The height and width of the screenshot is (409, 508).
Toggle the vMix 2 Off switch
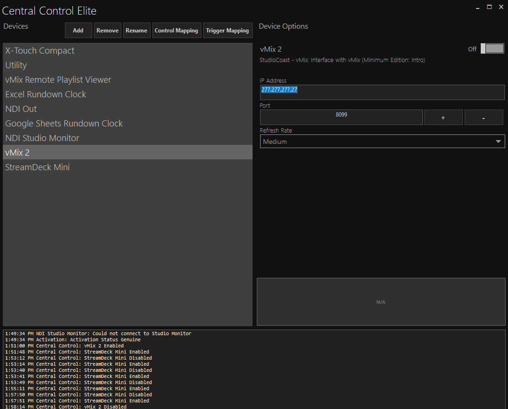point(492,49)
